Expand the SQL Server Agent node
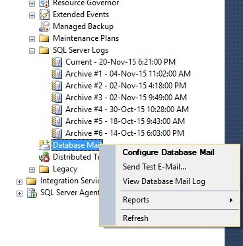The height and width of the screenshot is (246, 243). [x=19, y=193]
